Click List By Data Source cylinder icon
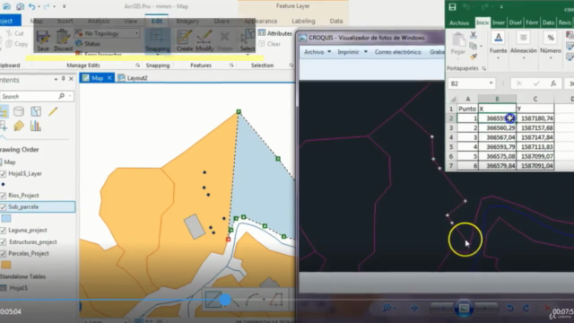Image resolution: width=574 pixels, height=323 pixels. pos(19,111)
